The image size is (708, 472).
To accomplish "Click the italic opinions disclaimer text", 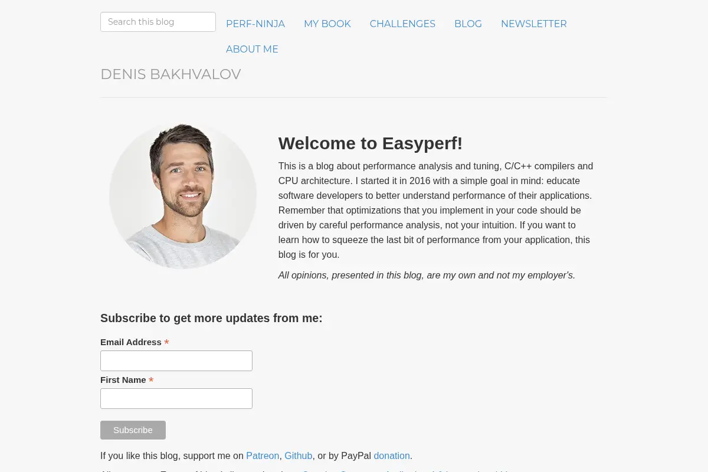I will point(427,275).
